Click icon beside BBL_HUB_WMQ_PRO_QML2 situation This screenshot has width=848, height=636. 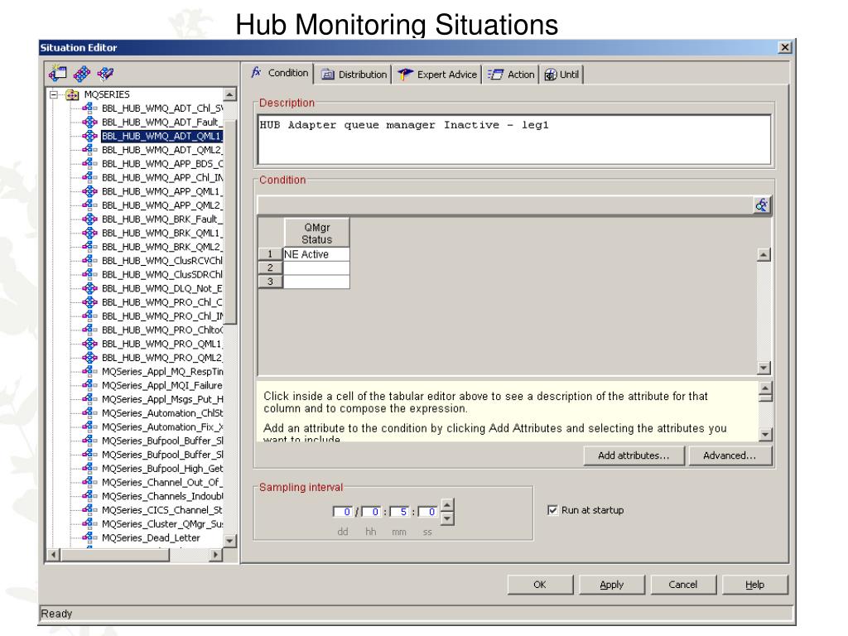[x=89, y=358]
